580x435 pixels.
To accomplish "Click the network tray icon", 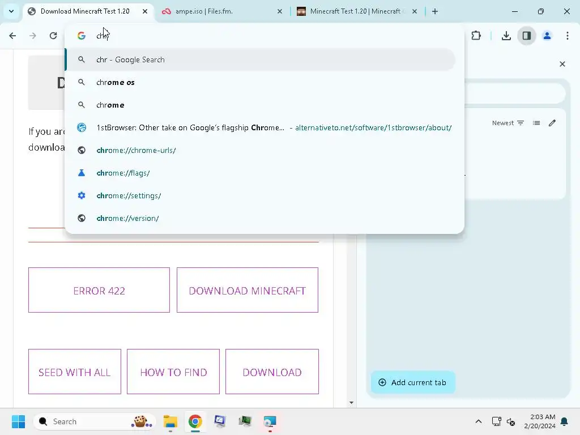I will pos(496,421).
